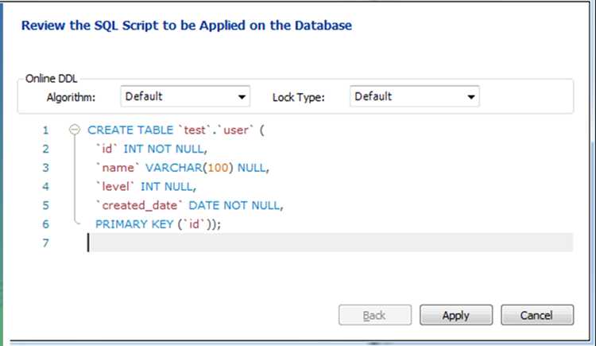Image resolution: width=596 pixels, height=346 pixels.
Task: Select line number 2 in gutter
Action: point(45,149)
